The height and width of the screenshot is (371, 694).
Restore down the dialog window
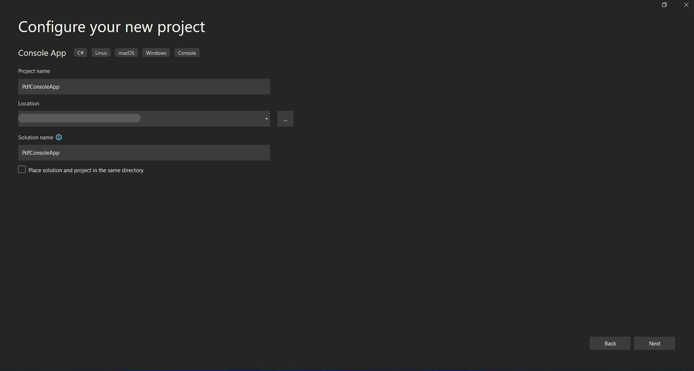pyautogui.click(x=664, y=5)
